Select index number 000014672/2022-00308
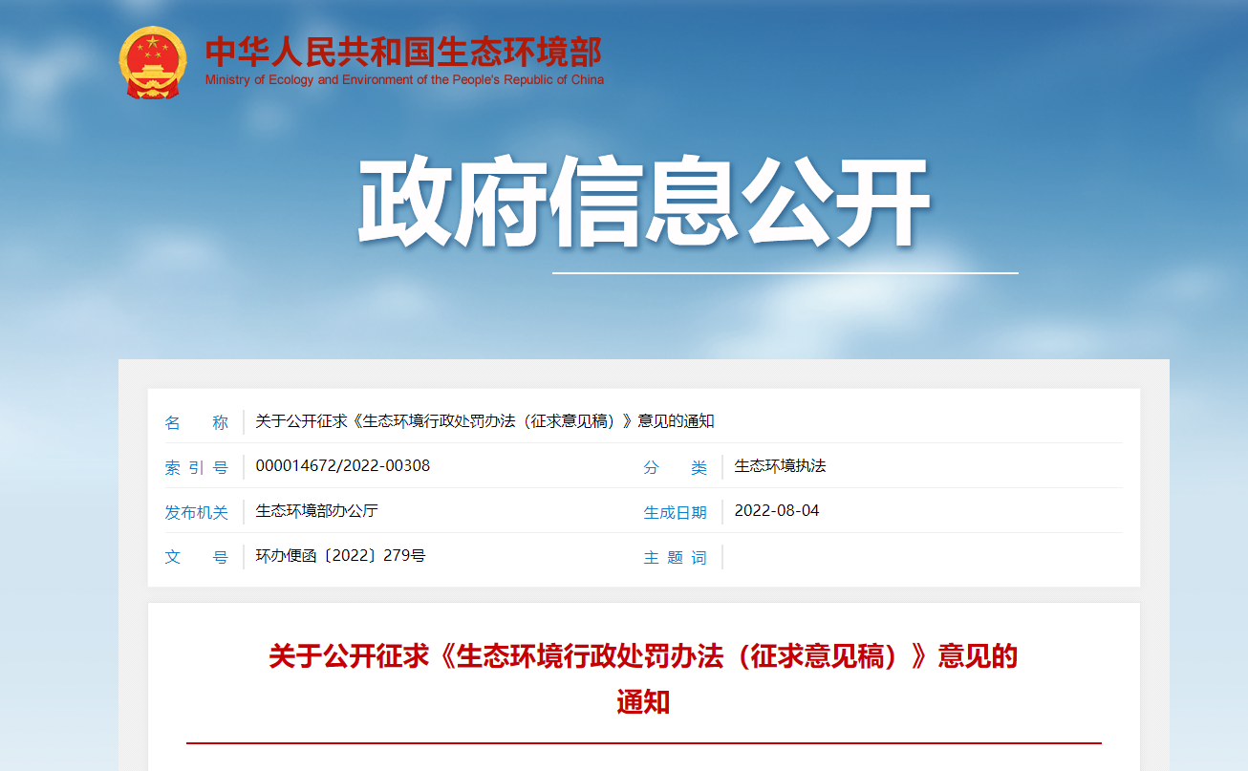 point(343,466)
